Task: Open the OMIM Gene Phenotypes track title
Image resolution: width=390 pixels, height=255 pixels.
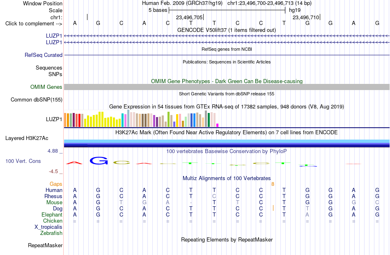Action: [x=227, y=81]
